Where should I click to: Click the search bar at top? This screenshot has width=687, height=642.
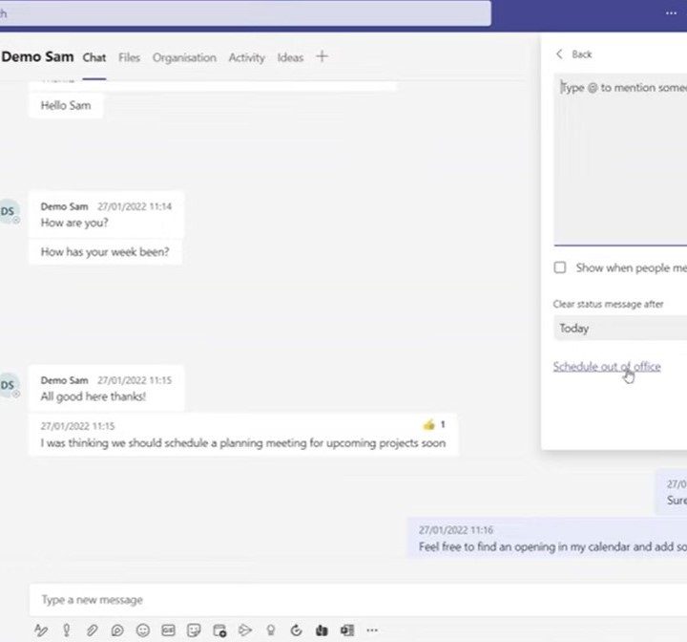coord(245,13)
